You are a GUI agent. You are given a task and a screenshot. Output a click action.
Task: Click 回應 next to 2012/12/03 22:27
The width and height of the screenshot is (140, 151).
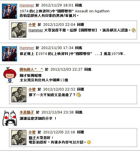88,69
